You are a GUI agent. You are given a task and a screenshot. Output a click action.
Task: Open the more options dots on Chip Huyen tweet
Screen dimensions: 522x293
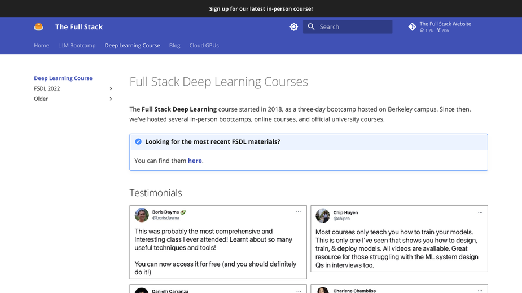pos(480,212)
